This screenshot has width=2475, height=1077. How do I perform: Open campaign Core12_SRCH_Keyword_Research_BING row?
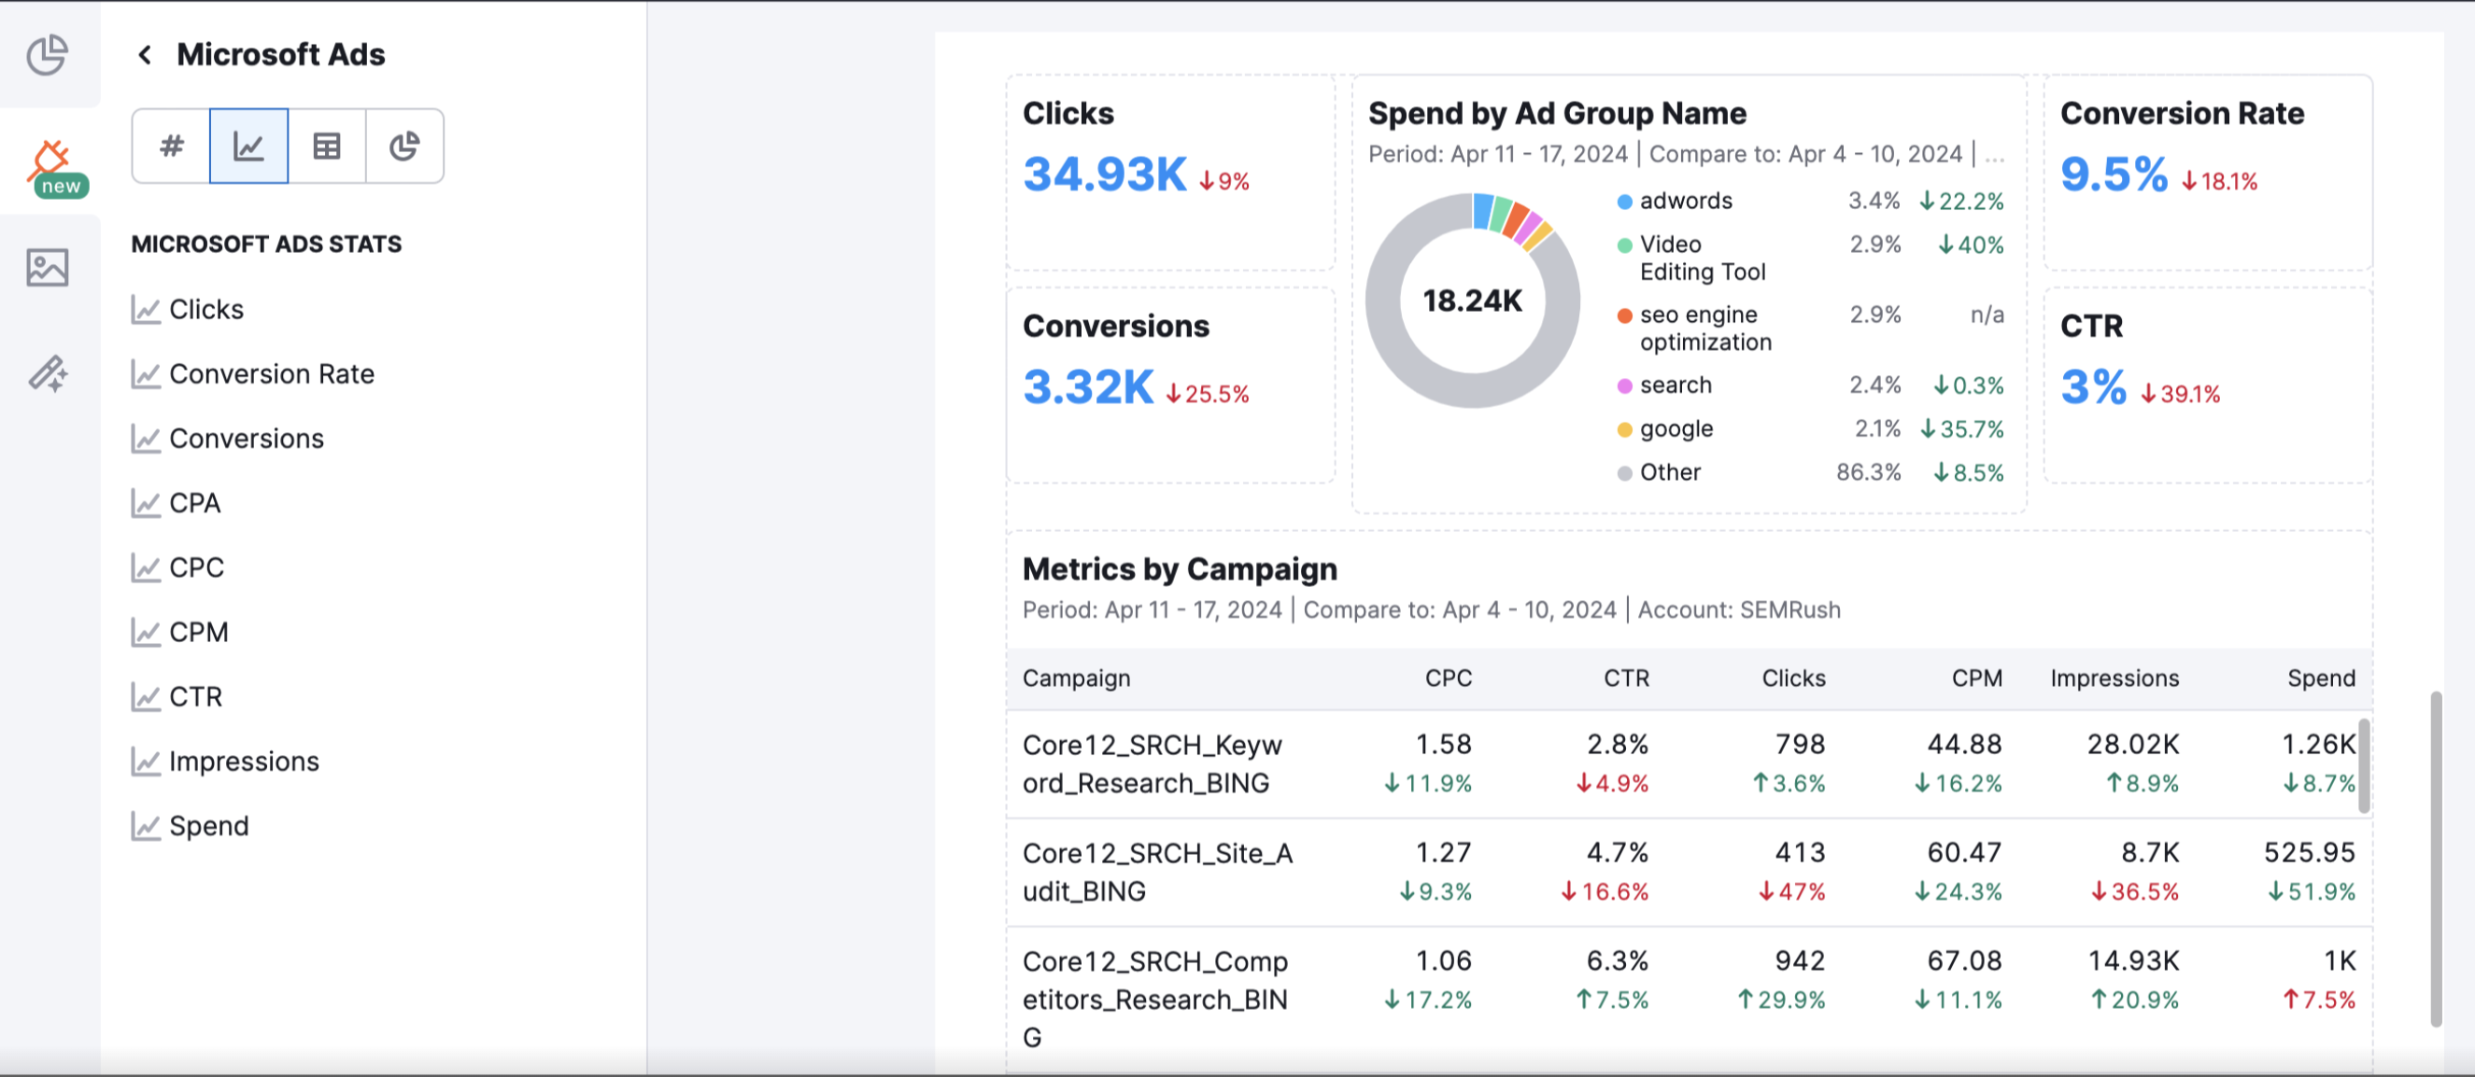click(1153, 763)
